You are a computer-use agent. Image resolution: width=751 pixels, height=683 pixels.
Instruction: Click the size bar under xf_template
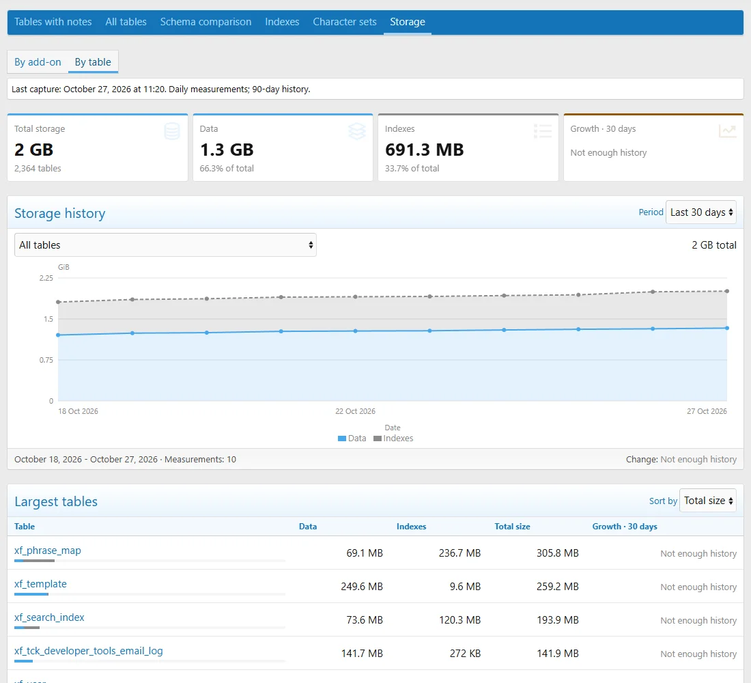point(150,594)
